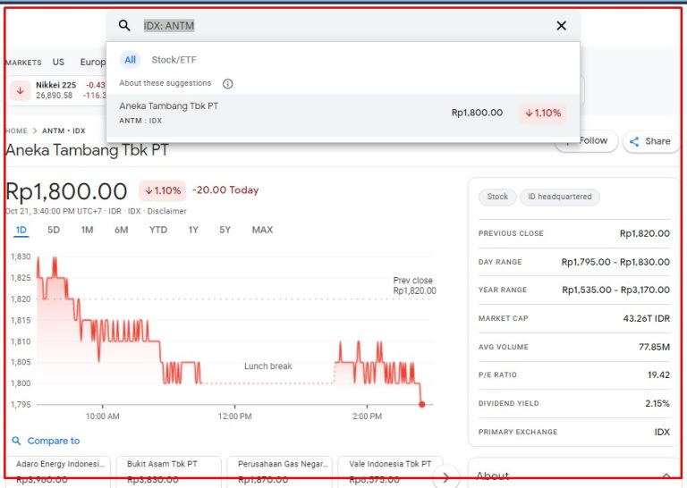The image size is (687, 488).
Task: Open the Disclaimer link
Action: click(x=167, y=212)
